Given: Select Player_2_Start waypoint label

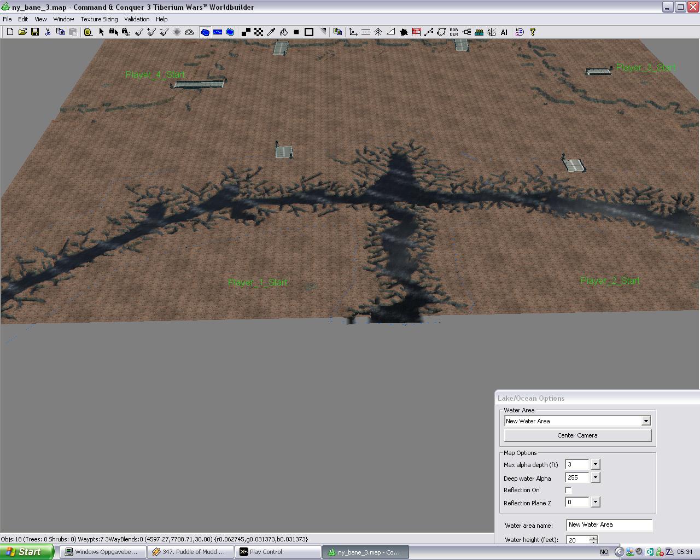Looking at the screenshot, I should click(610, 281).
